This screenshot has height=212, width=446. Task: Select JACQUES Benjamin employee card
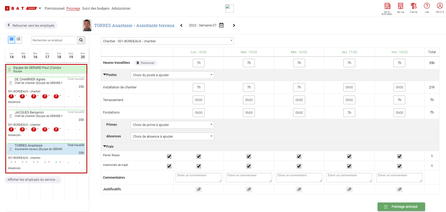46,124
